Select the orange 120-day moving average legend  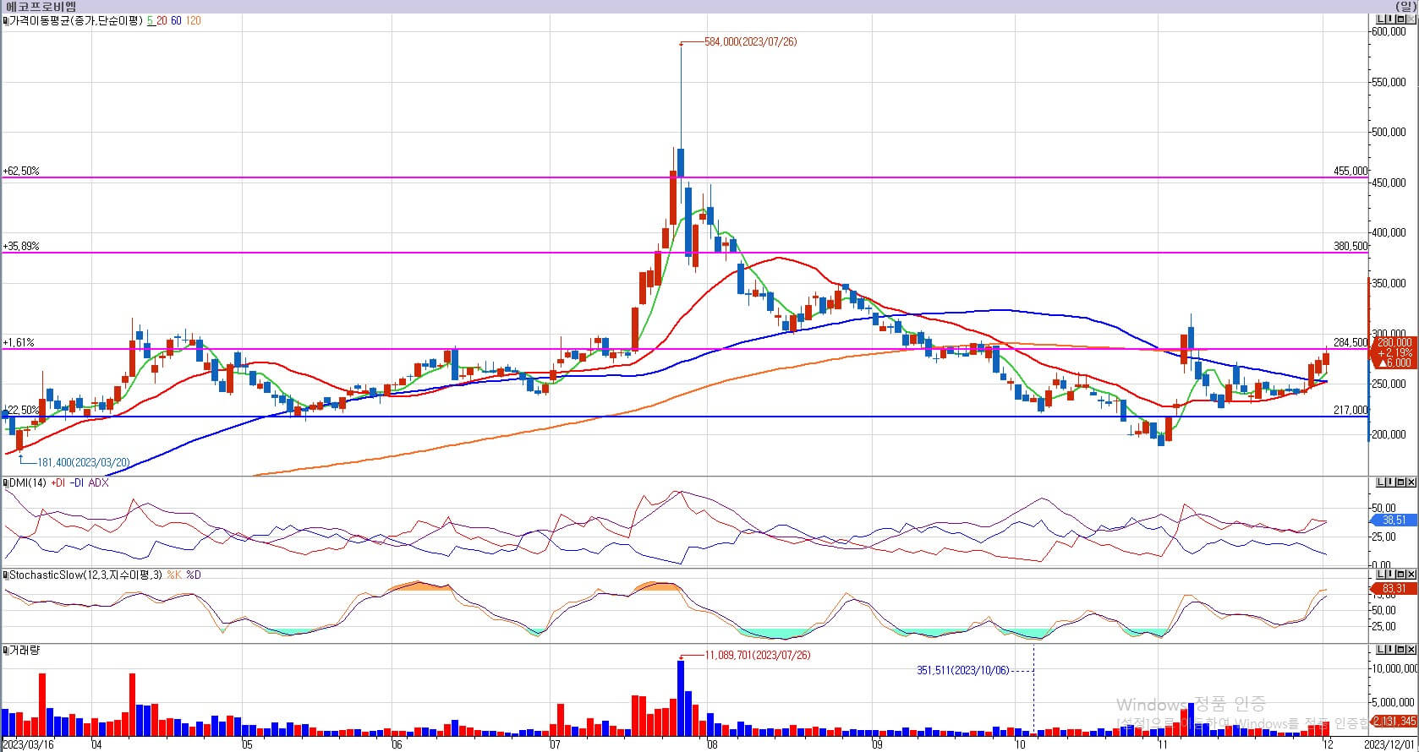(193, 20)
